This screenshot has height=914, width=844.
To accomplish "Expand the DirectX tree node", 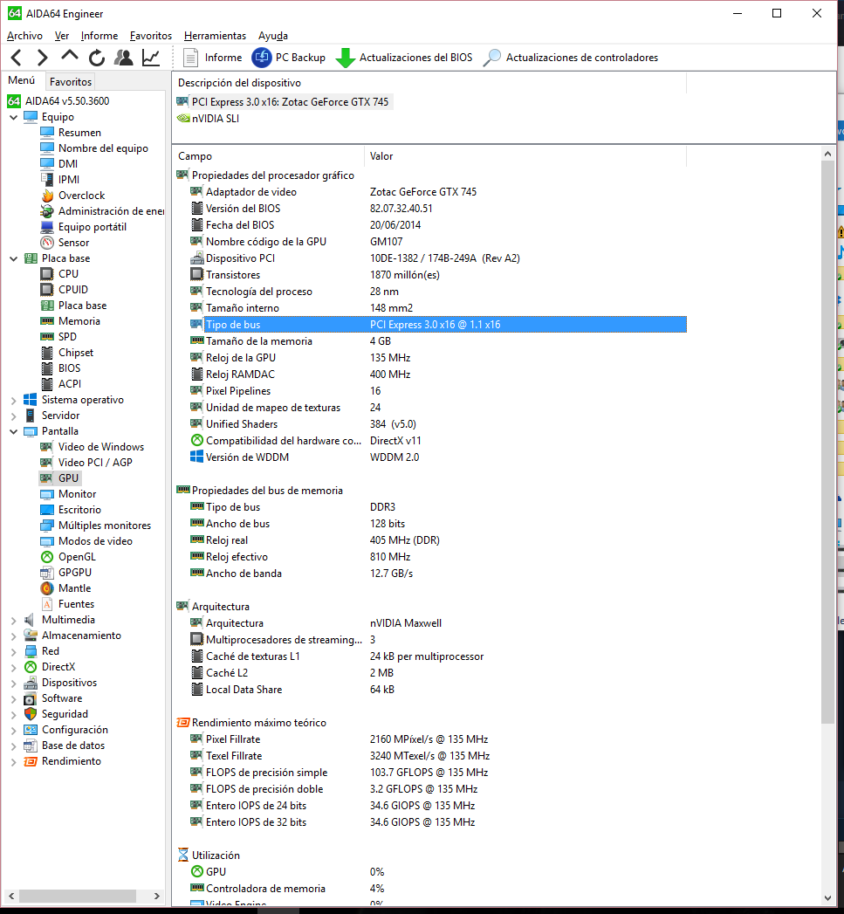I will point(13,667).
